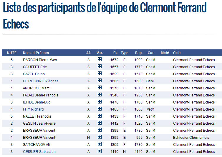Click the plus icon in AMBROISE Marc row
Image resolution: width=222 pixels, height=157 pixels.
(100, 88)
